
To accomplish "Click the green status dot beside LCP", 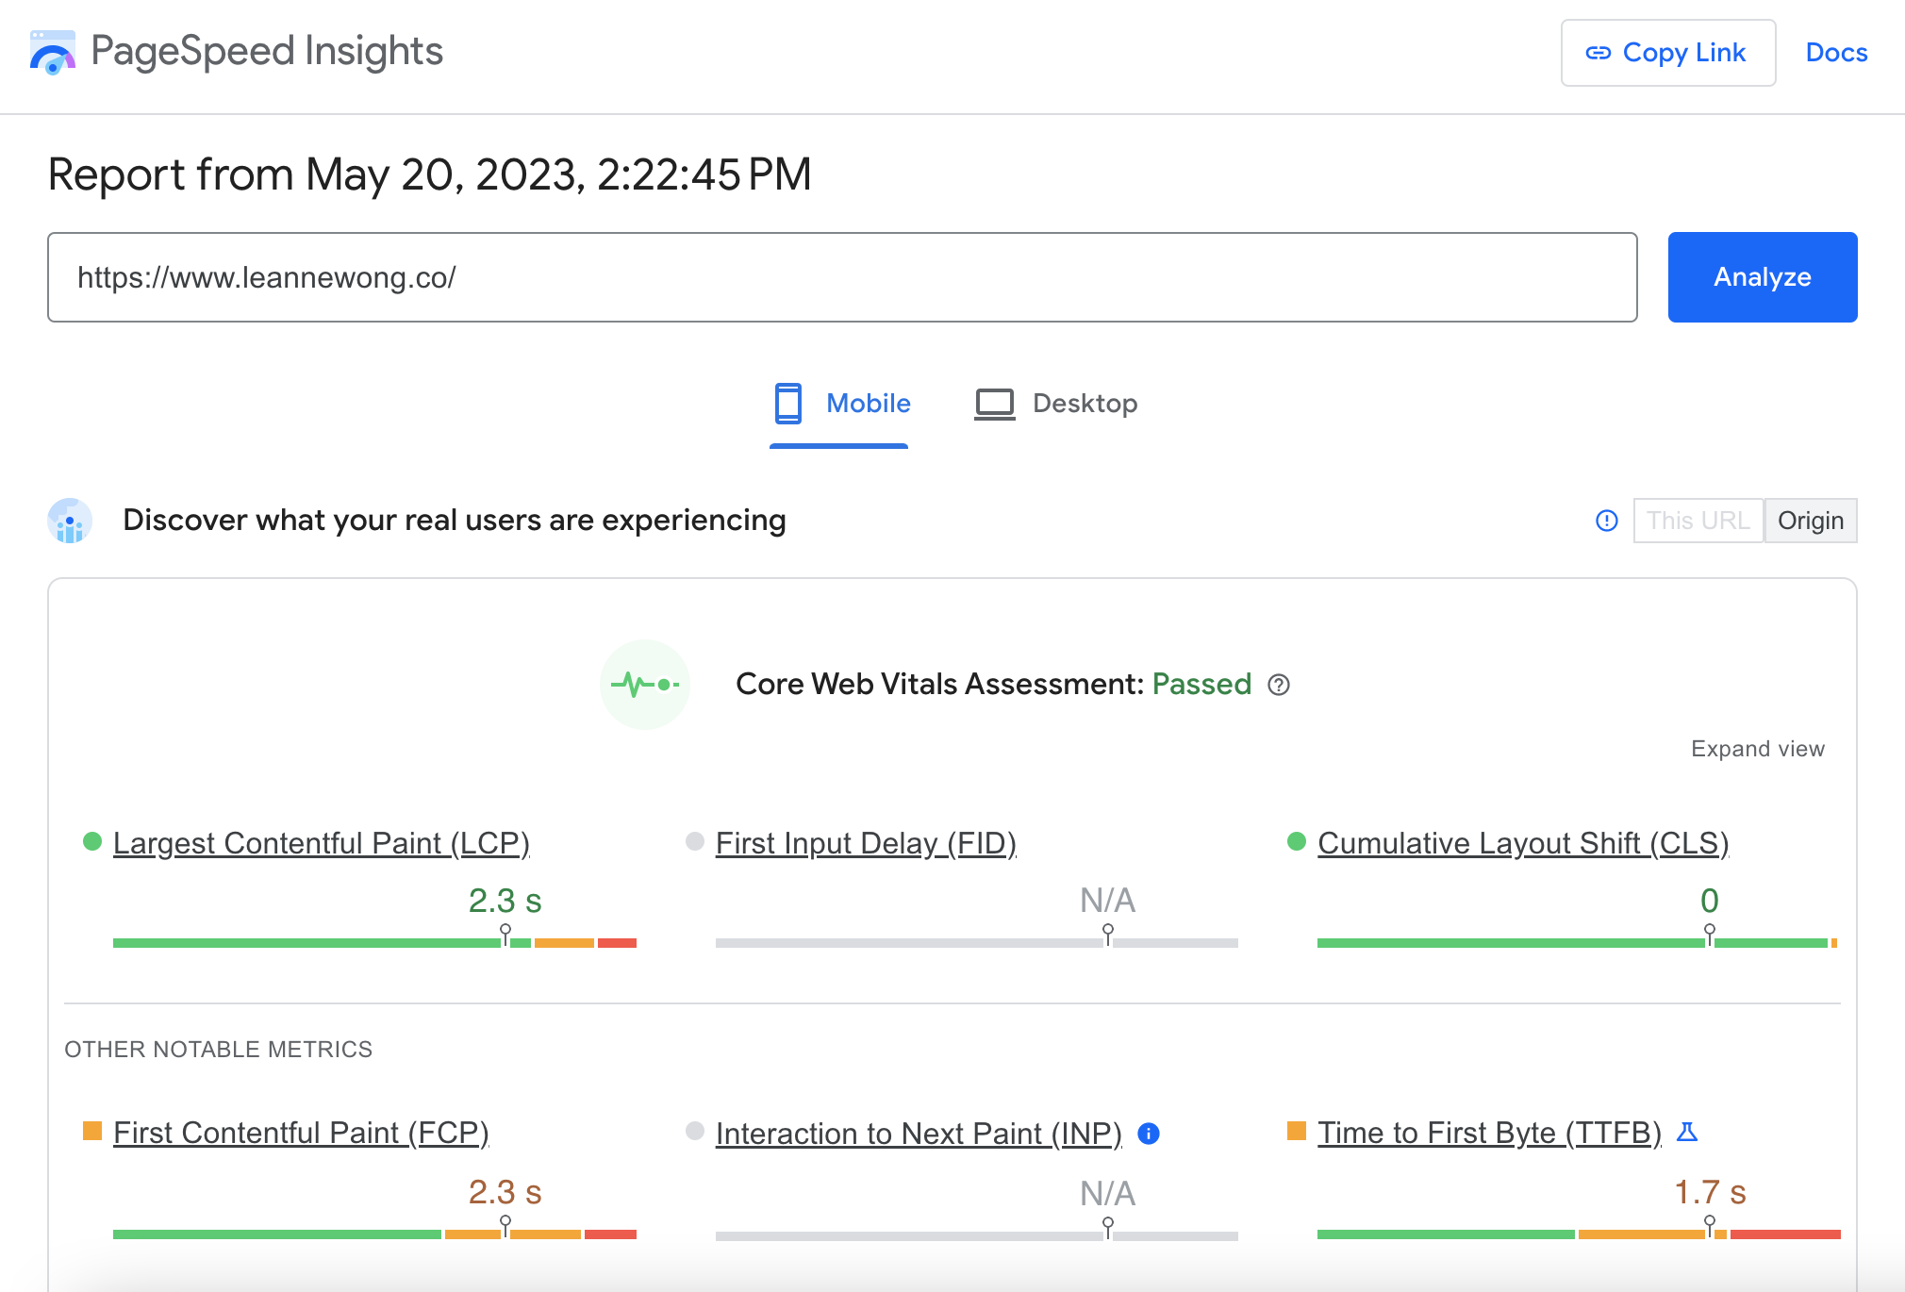I will tap(92, 841).
